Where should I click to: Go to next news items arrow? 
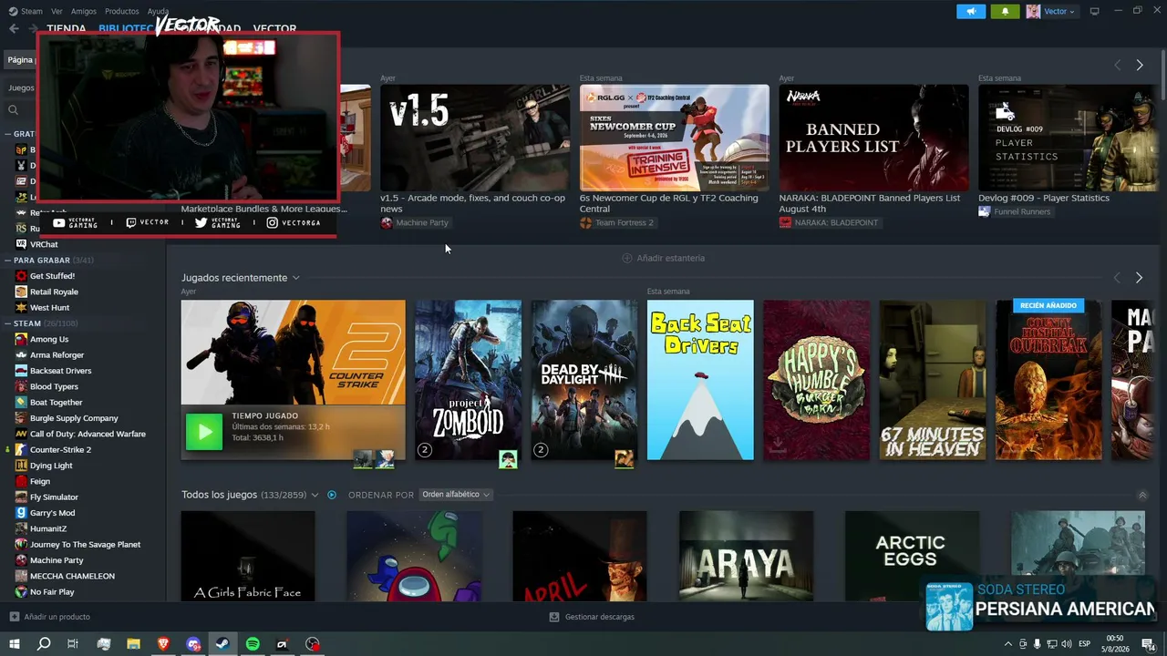pyautogui.click(x=1139, y=65)
